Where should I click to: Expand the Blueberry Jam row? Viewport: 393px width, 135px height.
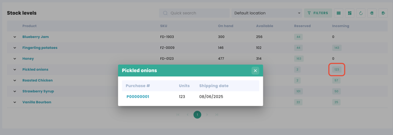[x=15, y=37]
